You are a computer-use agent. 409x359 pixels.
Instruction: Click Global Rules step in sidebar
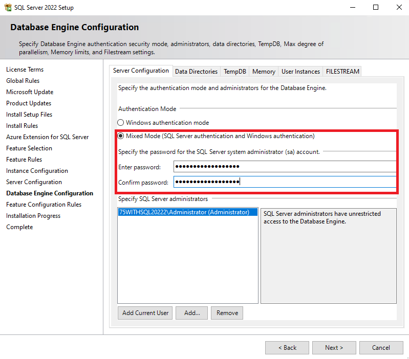click(23, 81)
